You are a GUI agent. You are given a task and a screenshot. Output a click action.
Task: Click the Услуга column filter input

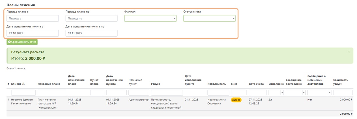(x=167, y=93)
